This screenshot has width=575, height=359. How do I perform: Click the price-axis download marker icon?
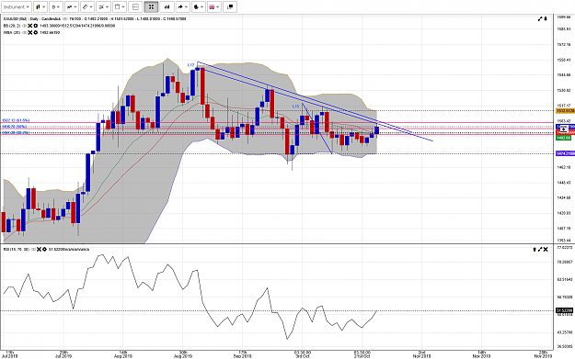(x=564, y=129)
